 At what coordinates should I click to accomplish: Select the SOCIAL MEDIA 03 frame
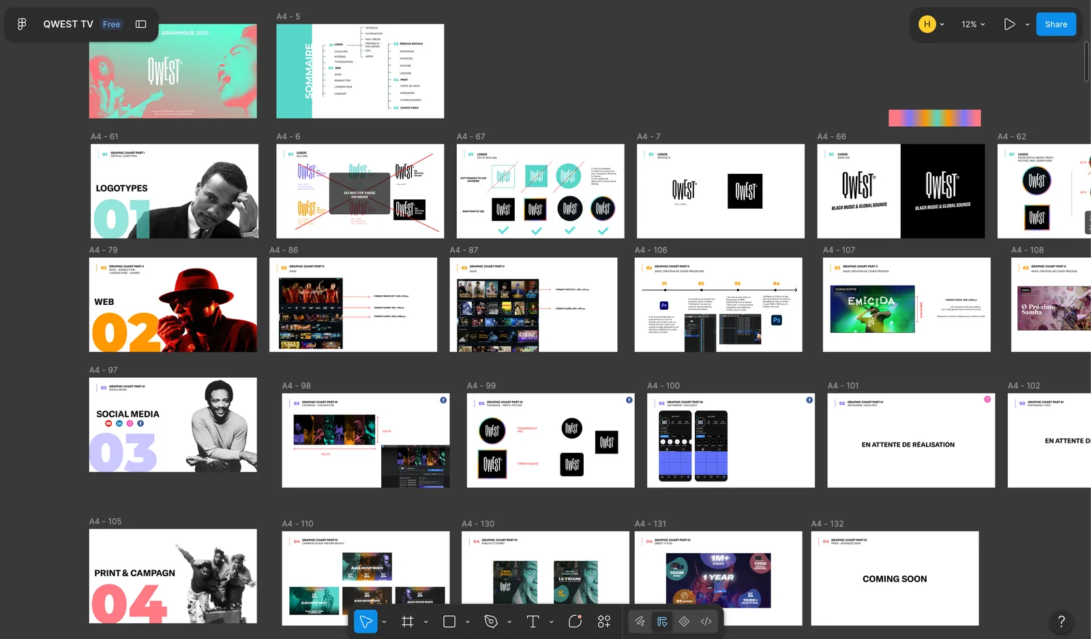coord(173,425)
